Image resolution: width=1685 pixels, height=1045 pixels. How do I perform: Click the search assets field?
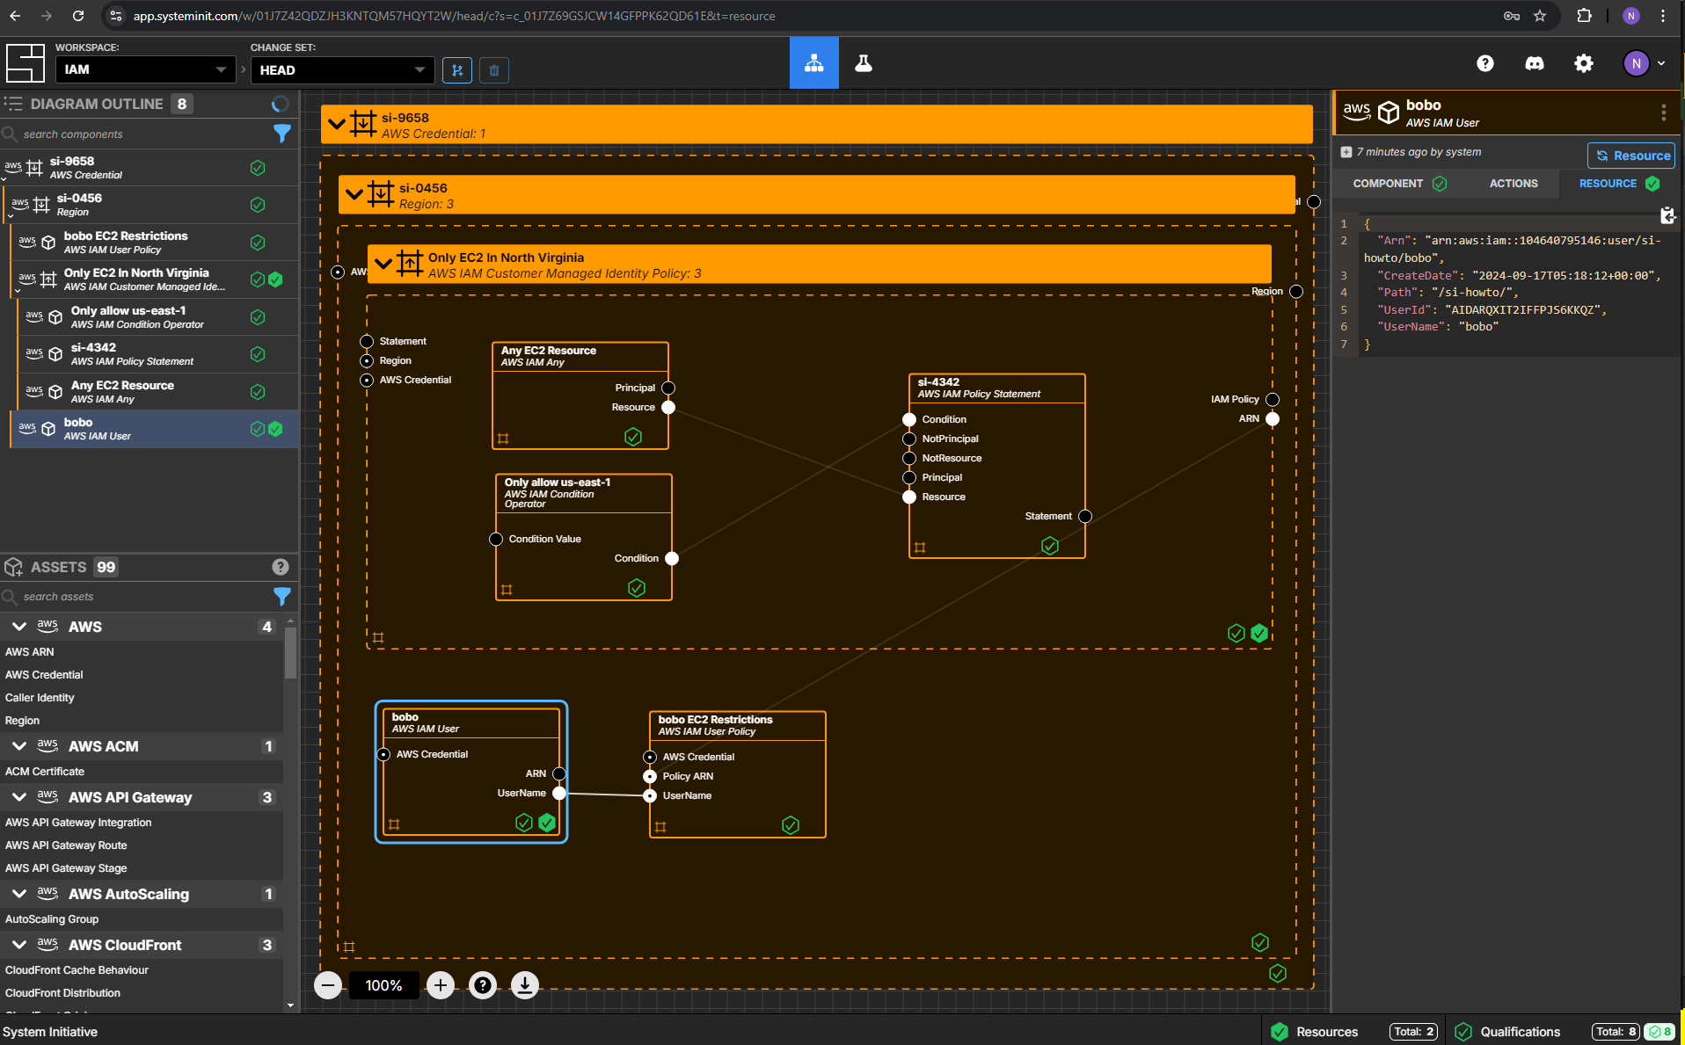(x=136, y=596)
